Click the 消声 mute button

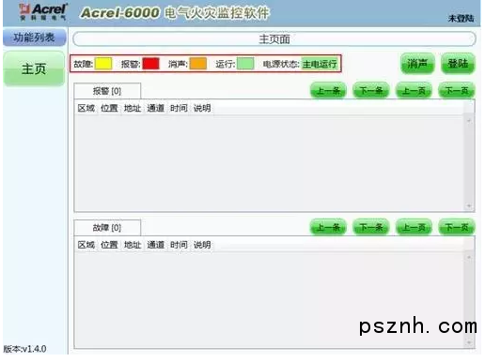pyautogui.click(x=417, y=64)
